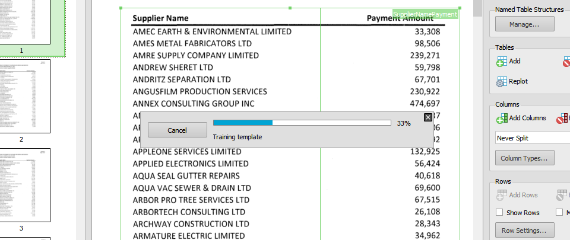The width and height of the screenshot is (570, 240).
Task: Click payment amount 132,925
Action: coord(425,152)
